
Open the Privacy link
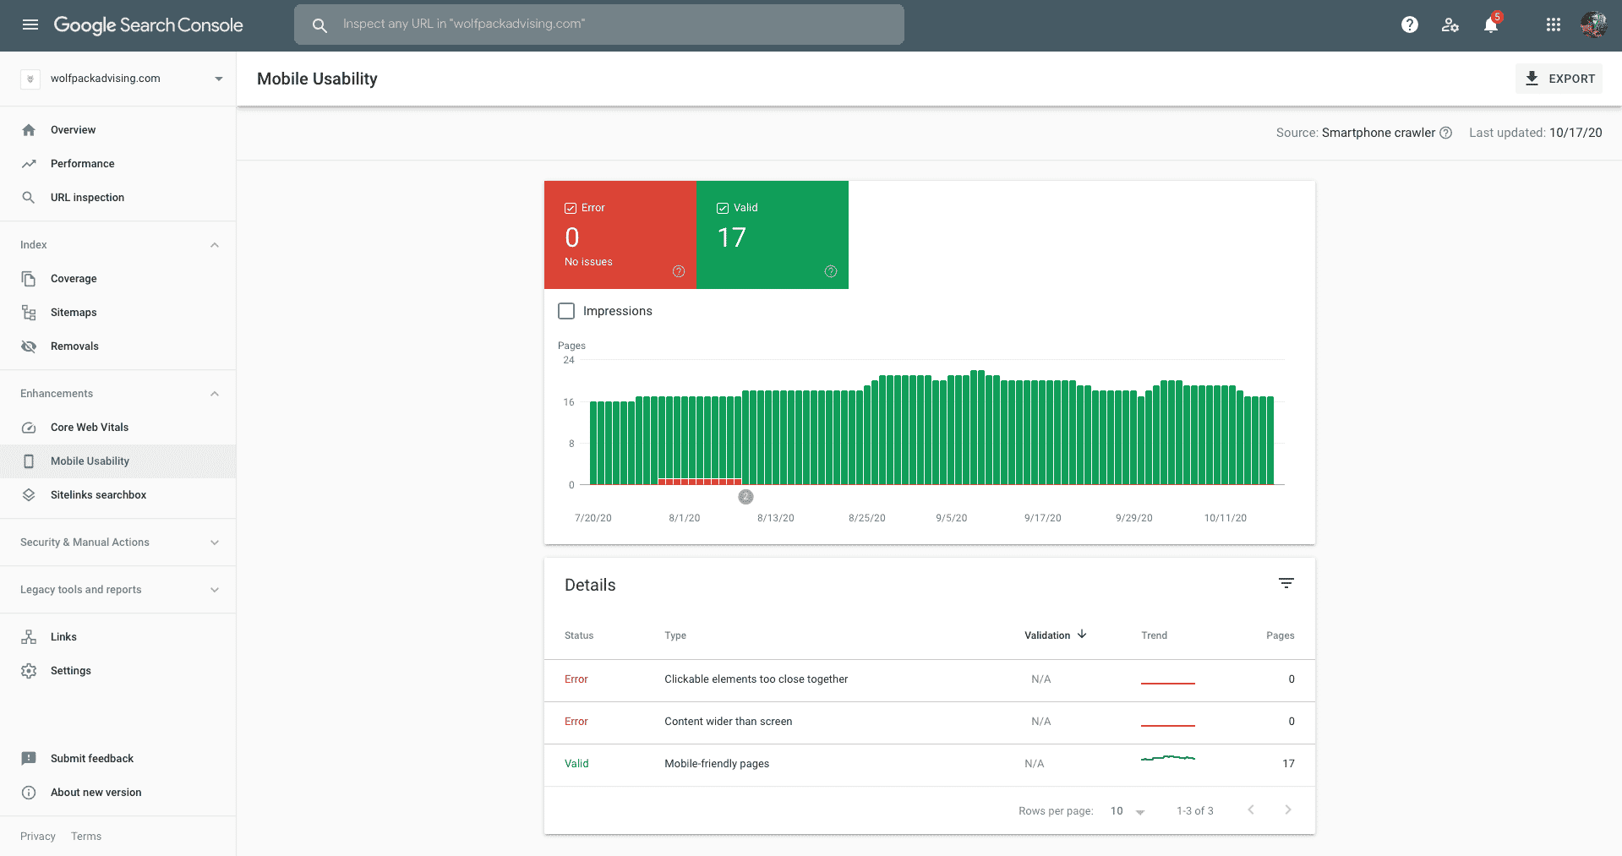click(x=38, y=837)
